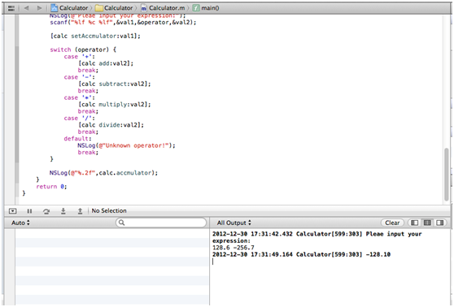Hide the debug area

point(12,211)
